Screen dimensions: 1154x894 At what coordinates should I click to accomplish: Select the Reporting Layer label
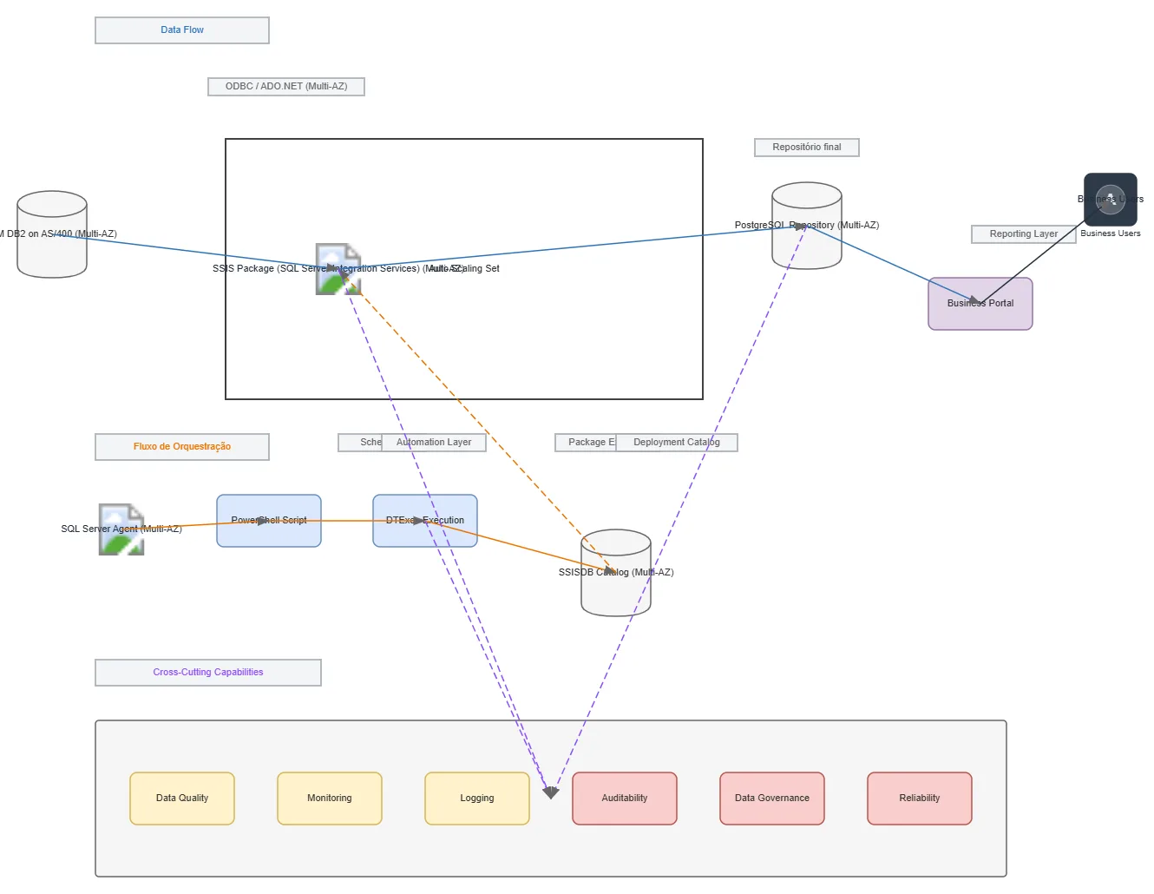(x=1024, y=234)
